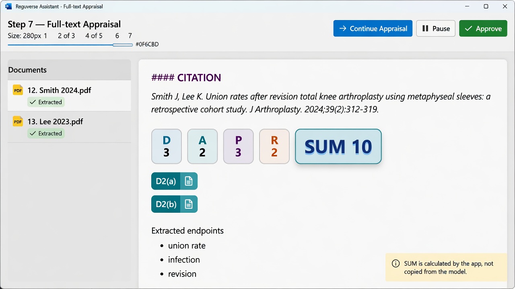
Task: Click the info icon in the SUM notice
Action: point(396,264)
